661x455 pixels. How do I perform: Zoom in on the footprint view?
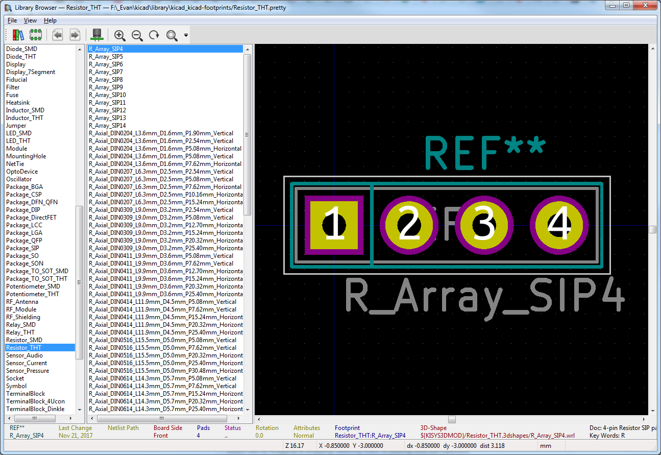coord(119,35)
